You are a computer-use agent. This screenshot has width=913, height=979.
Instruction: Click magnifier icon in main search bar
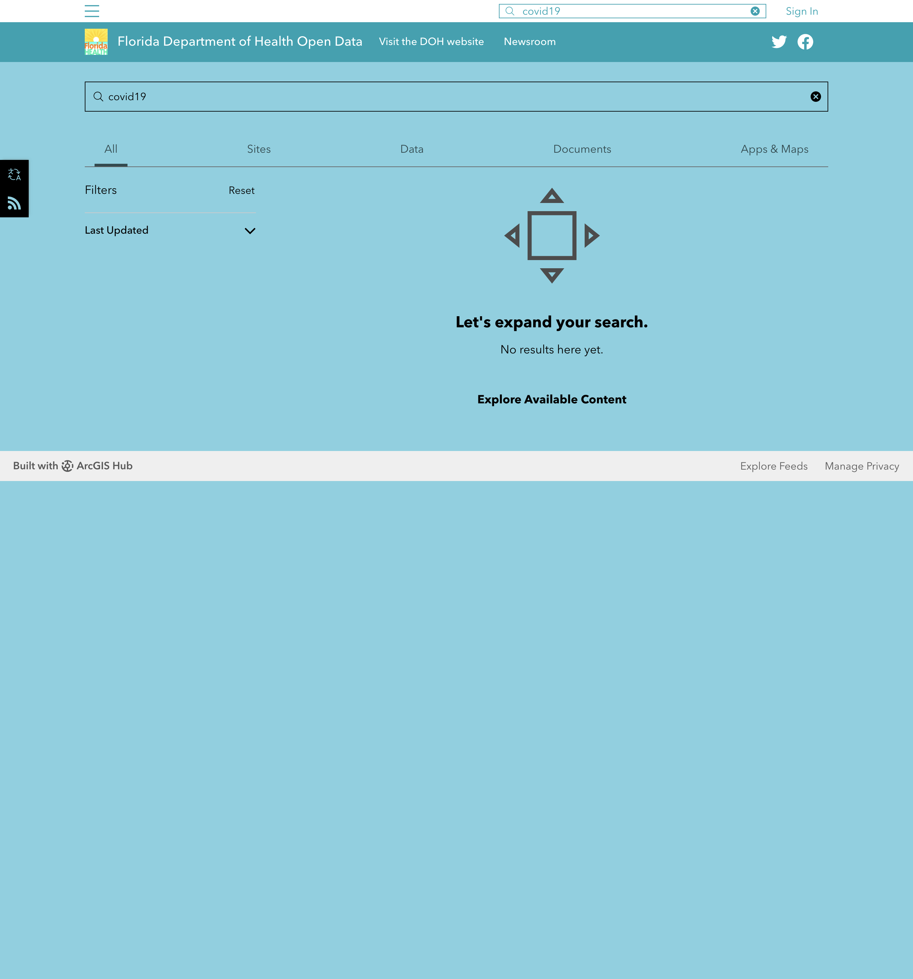(98, 97)
